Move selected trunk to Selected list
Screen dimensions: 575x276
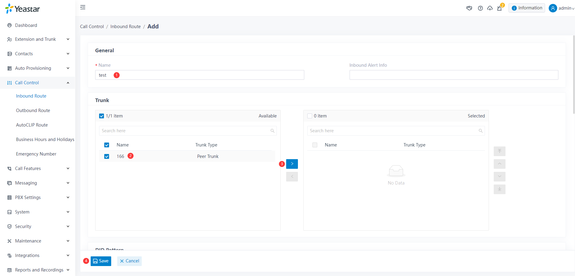pos(292,164)
